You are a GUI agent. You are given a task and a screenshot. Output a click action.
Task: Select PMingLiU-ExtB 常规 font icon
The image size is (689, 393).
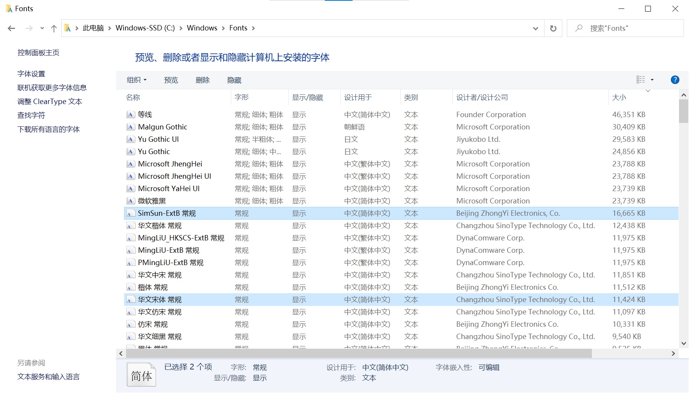tap(131, 263)
